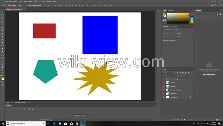Select the Lasso tool
The image size is (223, 126).
click(2, 18)
